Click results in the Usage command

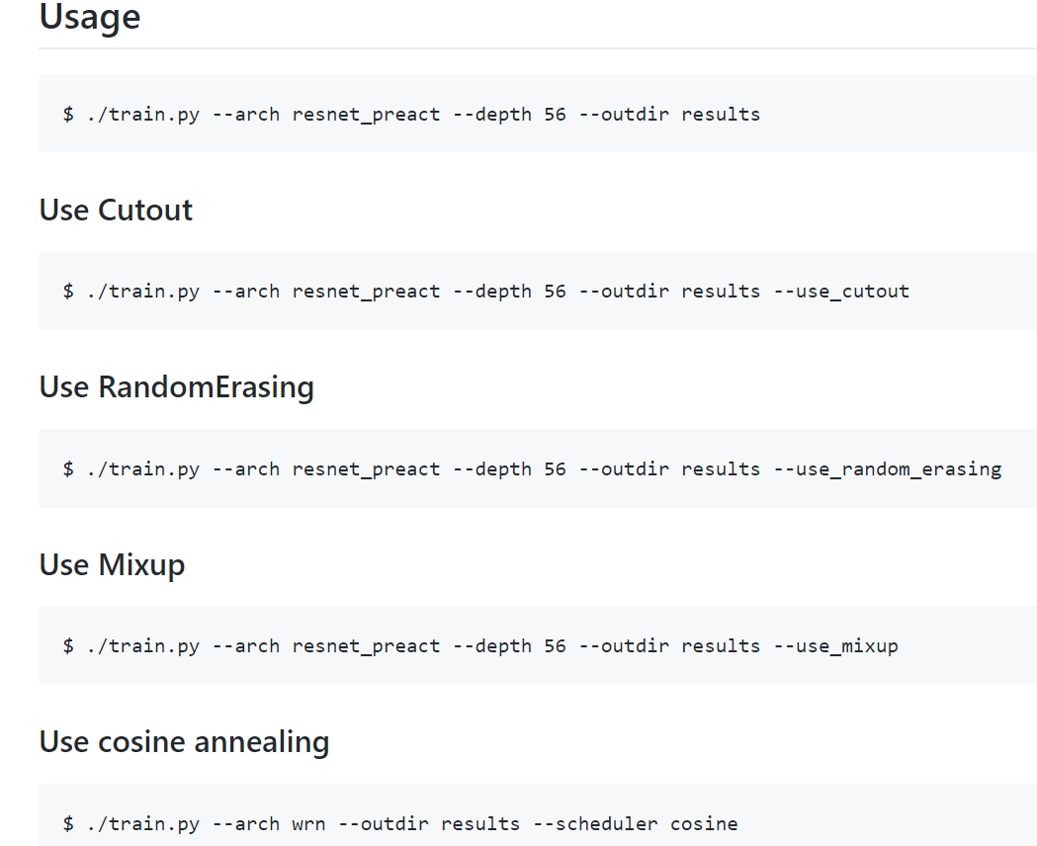tap(721, 114)
